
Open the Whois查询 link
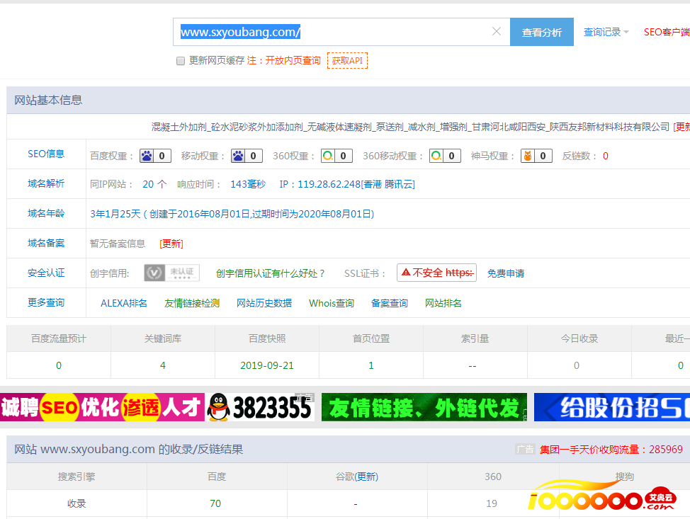click(x=332, y=303)
